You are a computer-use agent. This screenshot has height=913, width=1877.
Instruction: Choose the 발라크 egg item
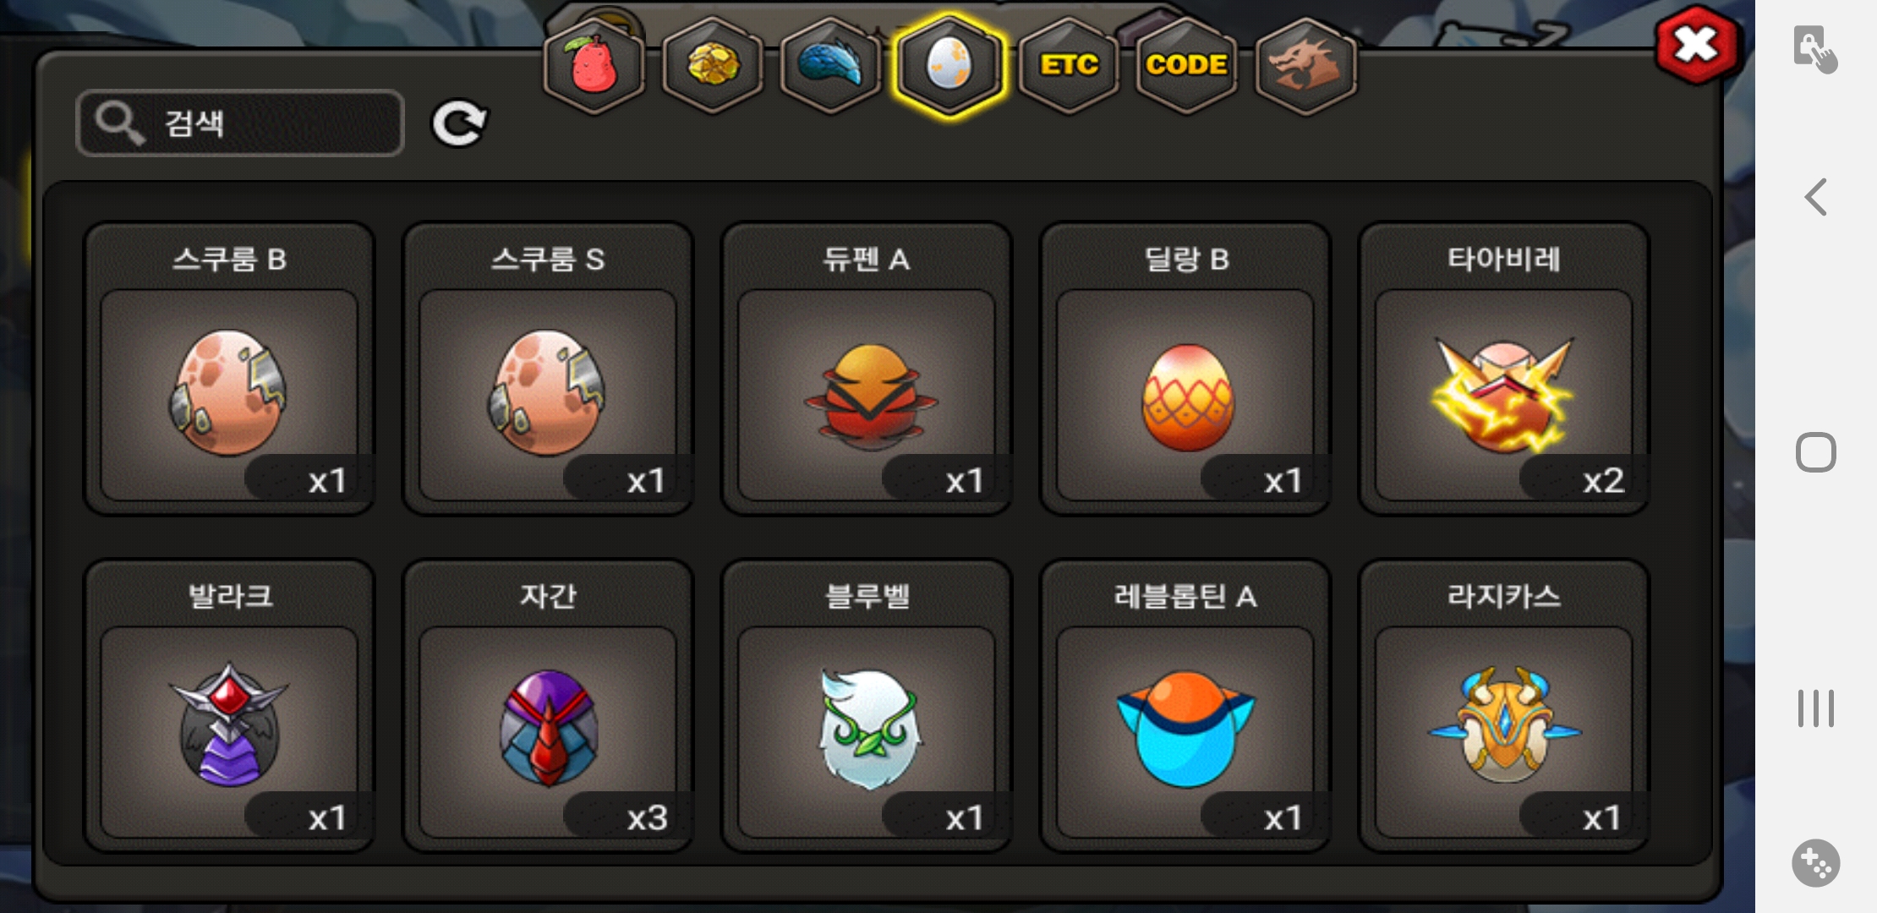[229, 706]
